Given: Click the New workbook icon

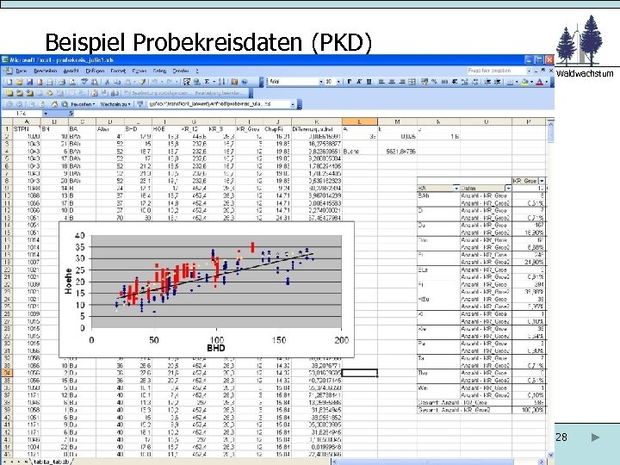Looking at the screenshot, I should coord(9,82).
